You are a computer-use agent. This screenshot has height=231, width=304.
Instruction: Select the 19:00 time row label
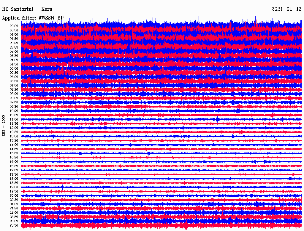point(14,187)
